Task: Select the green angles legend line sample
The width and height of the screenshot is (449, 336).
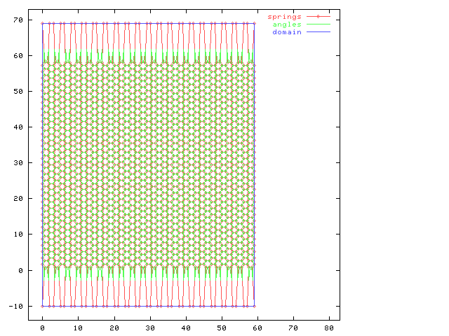Action: (x=318, y=24)
